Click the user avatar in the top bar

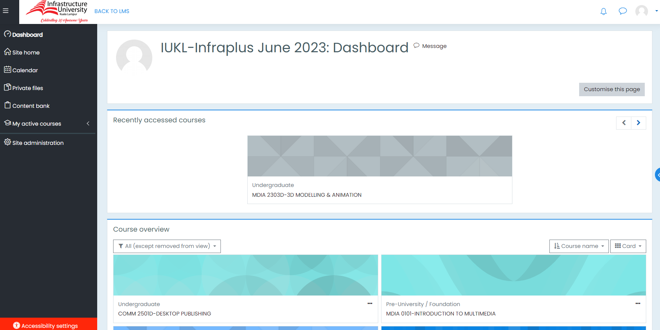[x=642, y=11]
